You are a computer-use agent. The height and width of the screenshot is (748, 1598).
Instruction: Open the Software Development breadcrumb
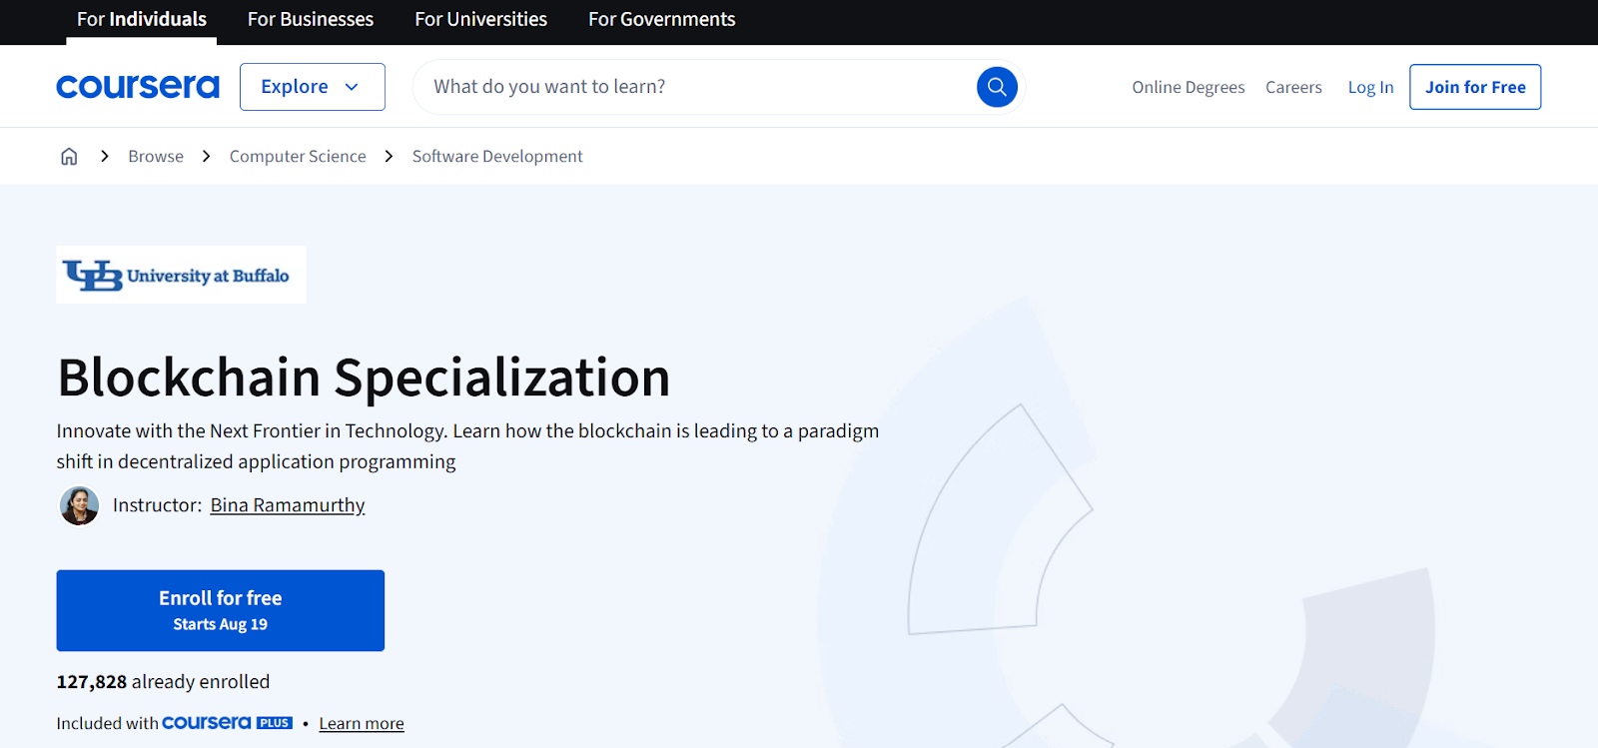point(497,156)
